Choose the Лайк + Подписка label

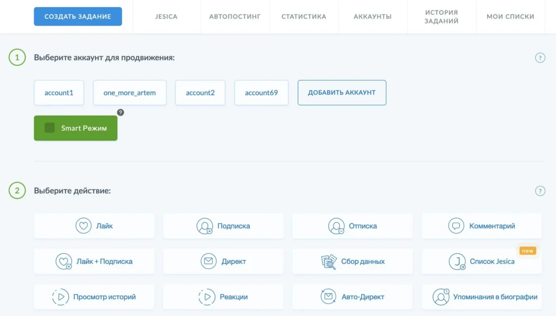[105, 261]
